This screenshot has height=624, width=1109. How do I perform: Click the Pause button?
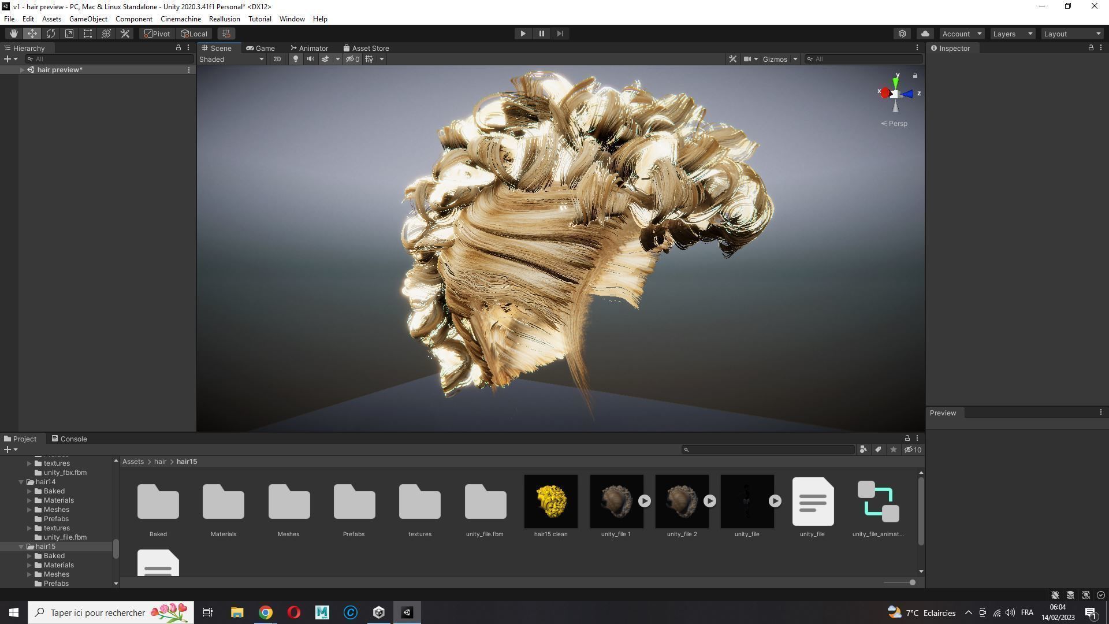tap(541, 34)
